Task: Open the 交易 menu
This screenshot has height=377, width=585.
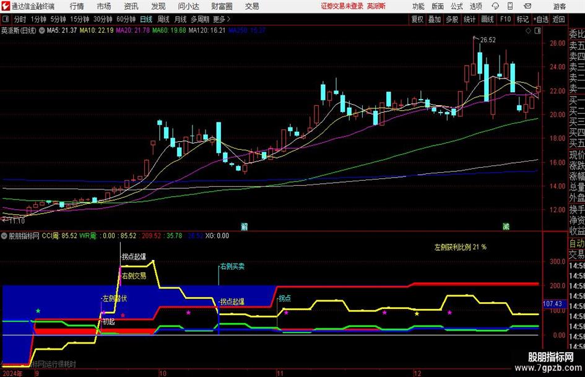Action: coord(252,6)
